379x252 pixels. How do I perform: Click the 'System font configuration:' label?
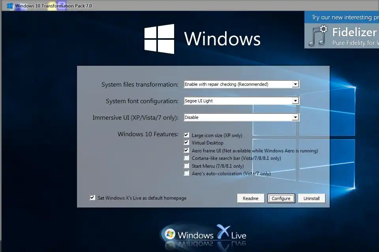pos(142,101)
